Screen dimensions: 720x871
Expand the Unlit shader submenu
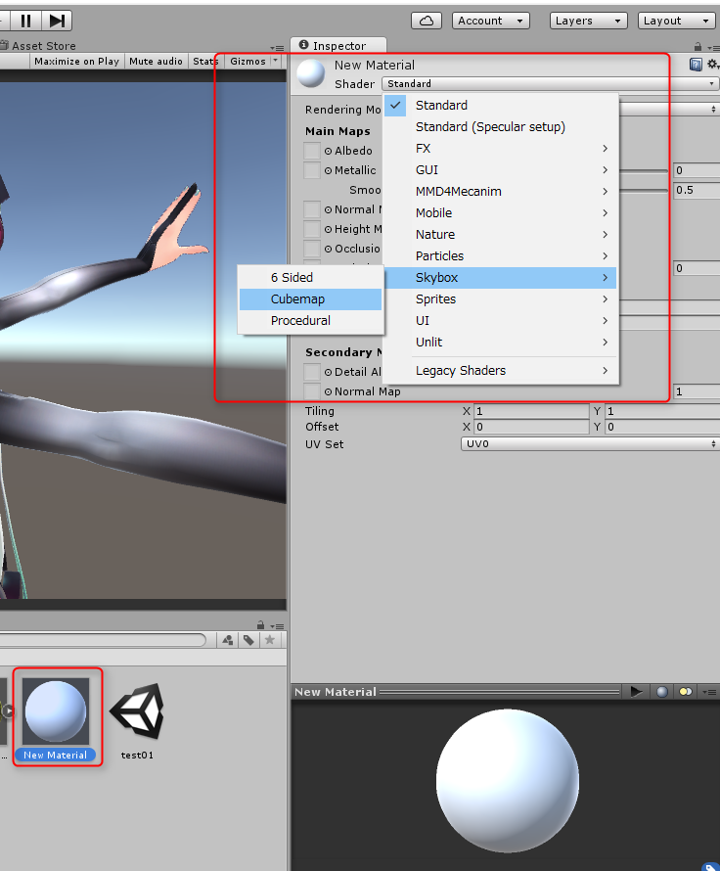coord(501,343)
